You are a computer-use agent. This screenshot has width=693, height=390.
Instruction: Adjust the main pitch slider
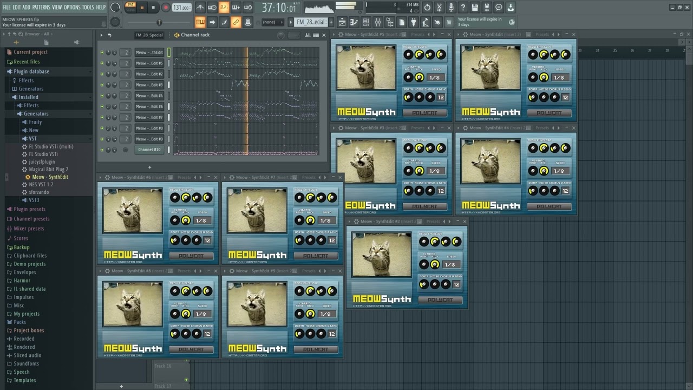159,22
